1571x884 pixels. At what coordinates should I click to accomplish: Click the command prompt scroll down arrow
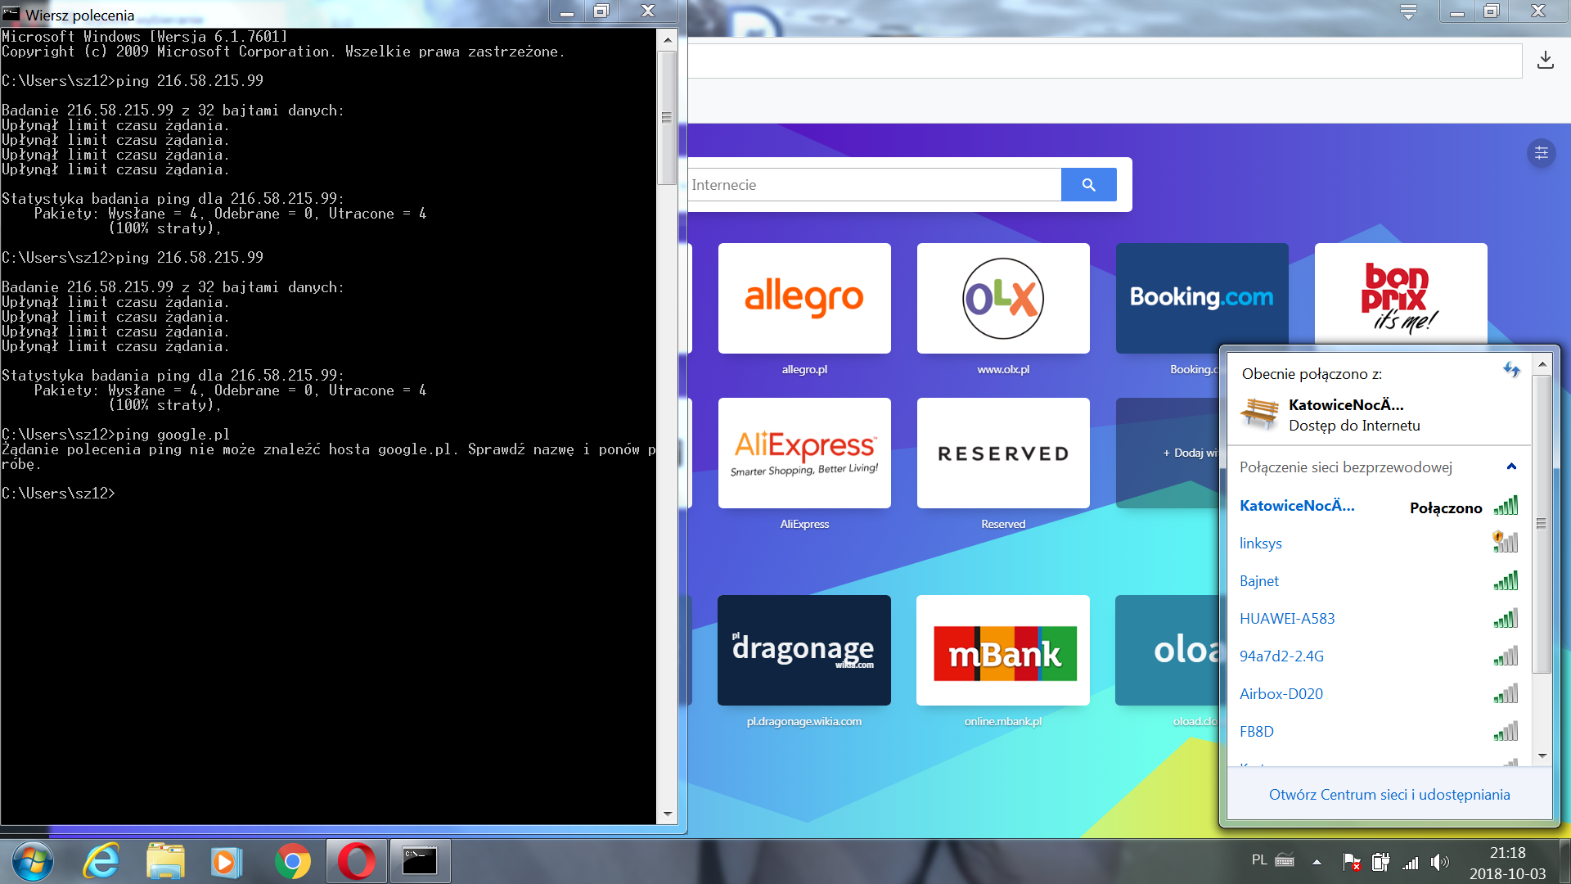(668, 814)
